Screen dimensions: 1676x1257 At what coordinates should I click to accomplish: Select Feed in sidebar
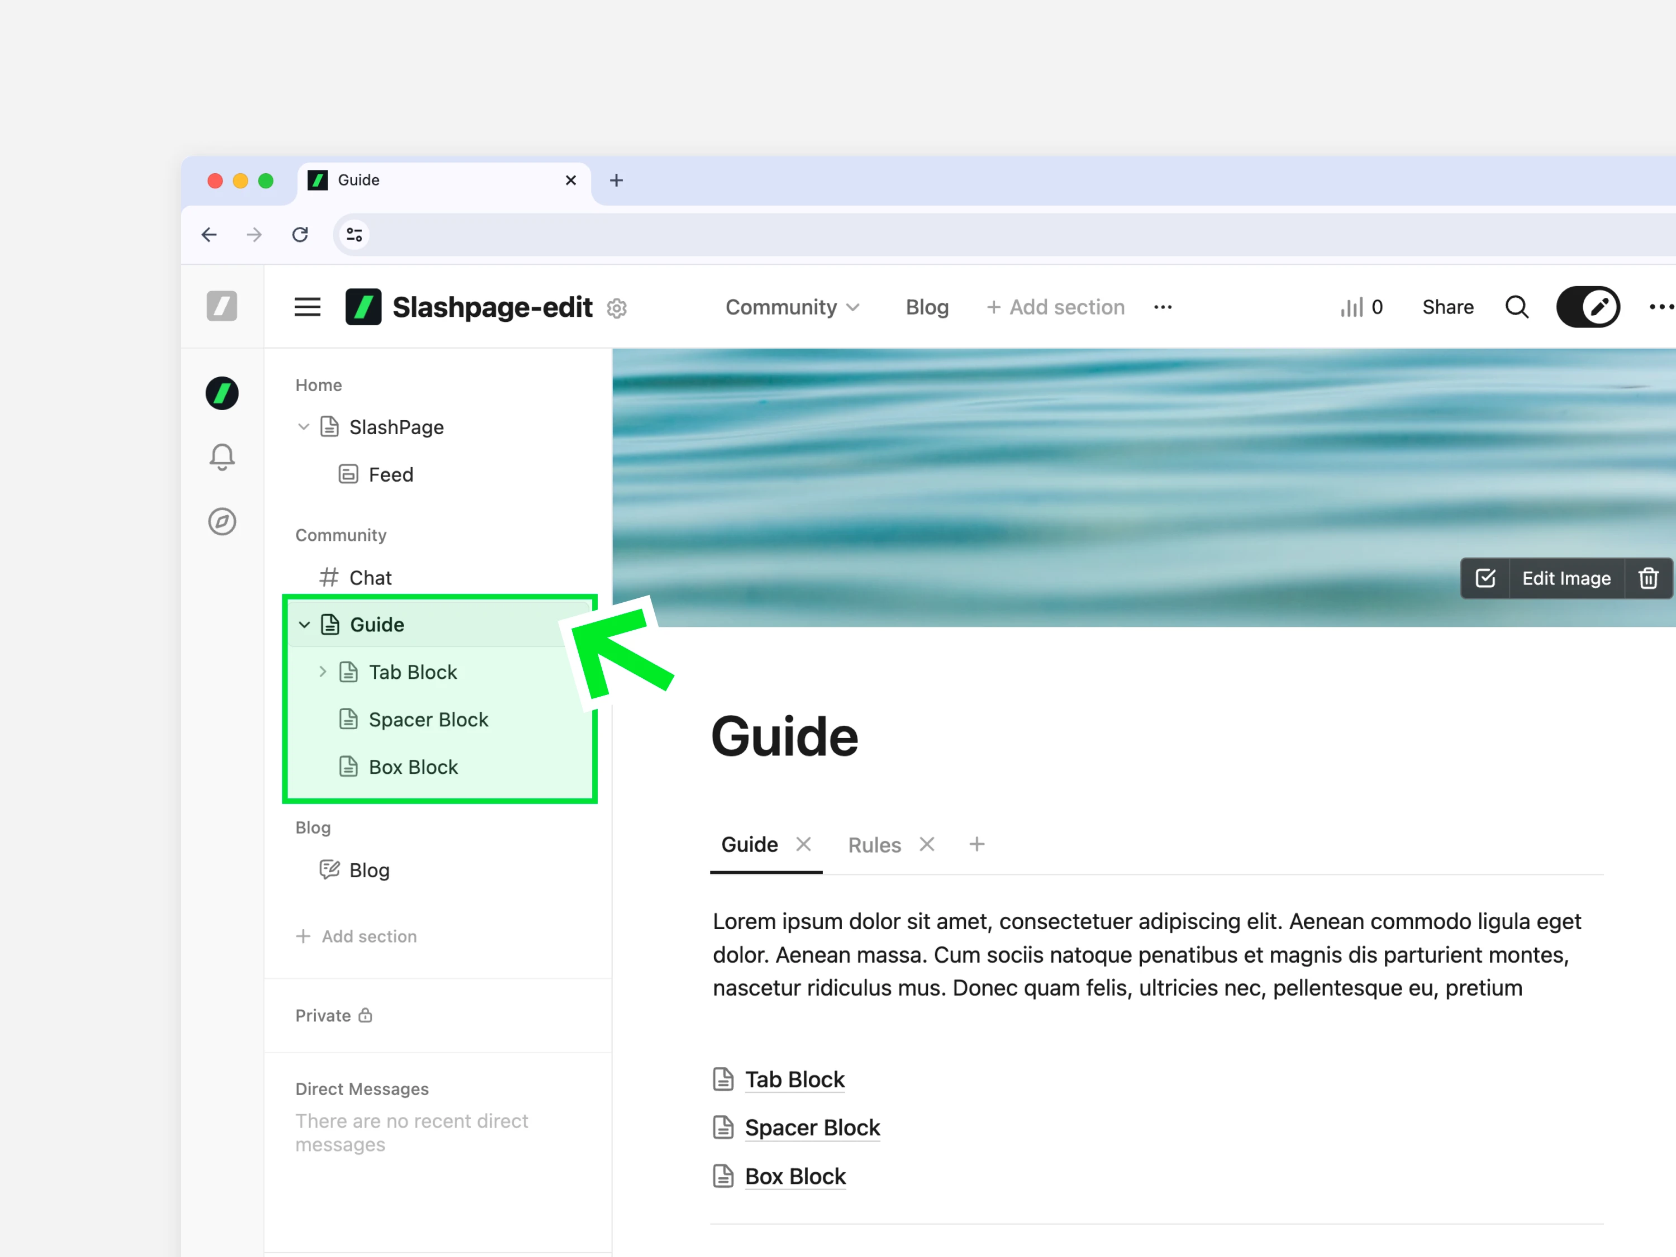tap(391, 475)
